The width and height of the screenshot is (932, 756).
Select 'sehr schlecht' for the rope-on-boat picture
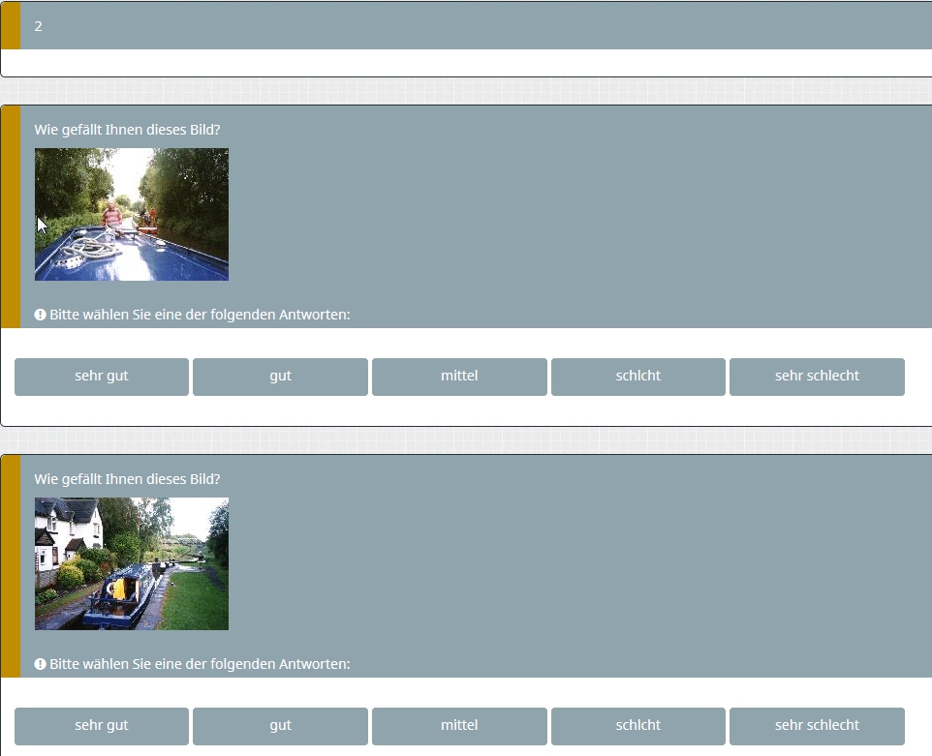pyautogui.click(x=818, y=377)
